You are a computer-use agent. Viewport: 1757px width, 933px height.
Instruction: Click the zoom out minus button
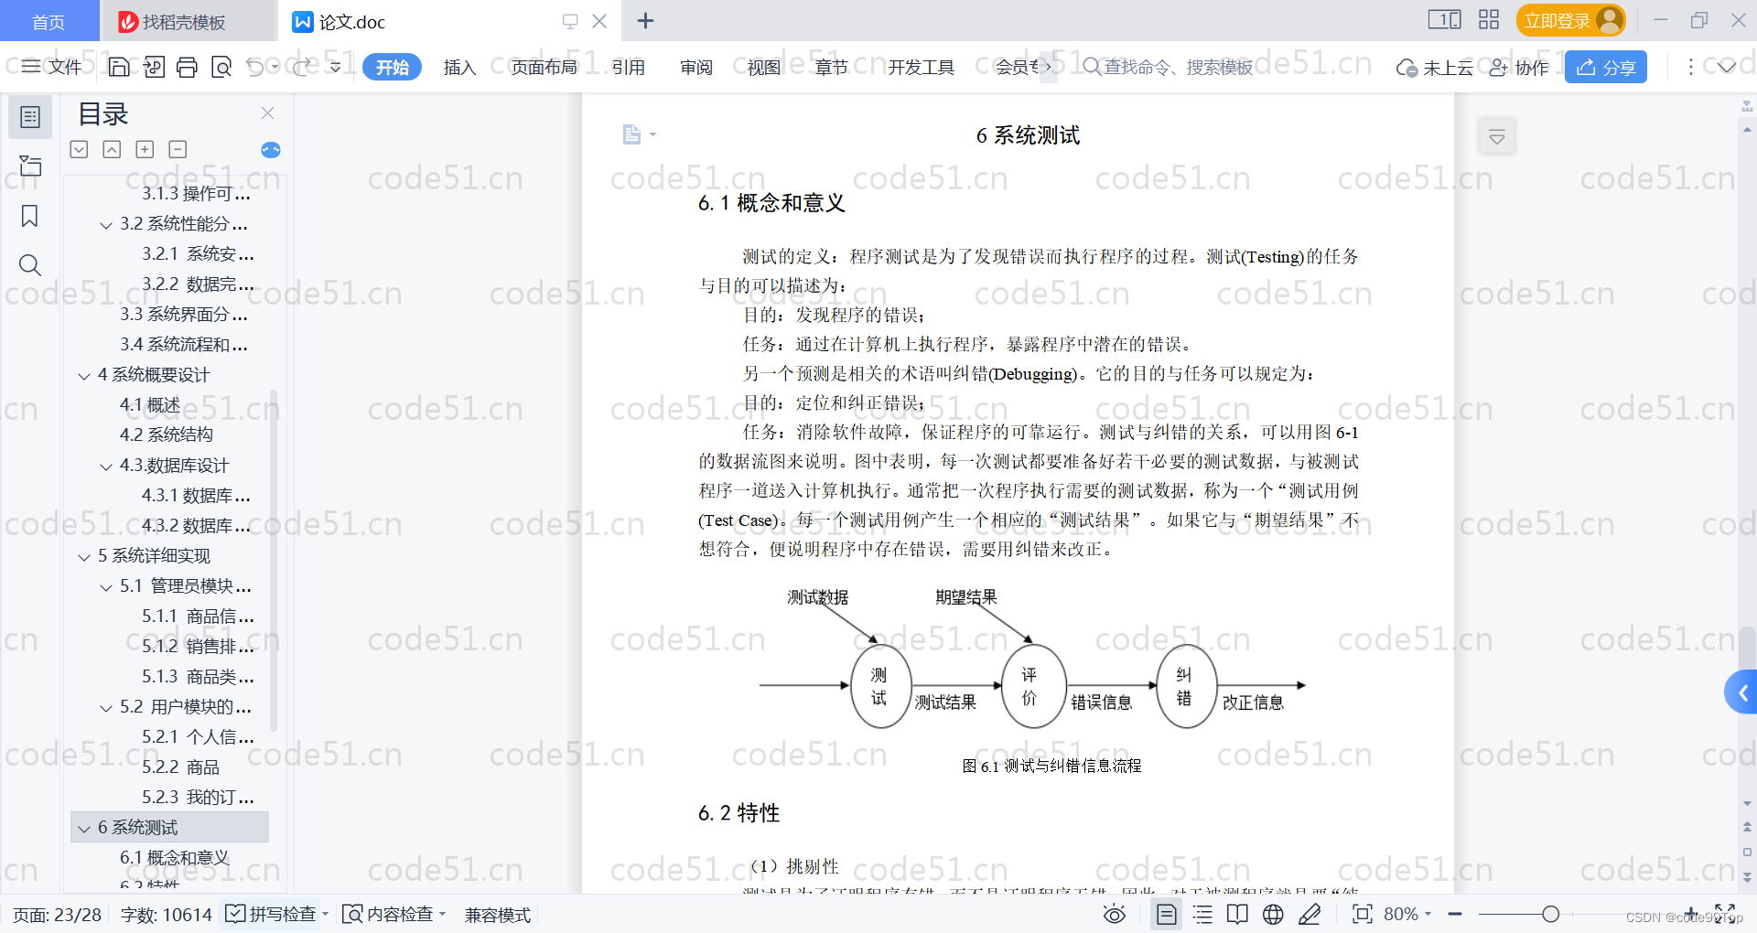pos(1455,914)
